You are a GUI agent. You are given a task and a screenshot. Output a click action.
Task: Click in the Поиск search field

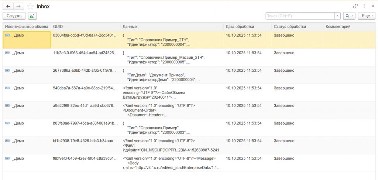click(x=300, y=16)
